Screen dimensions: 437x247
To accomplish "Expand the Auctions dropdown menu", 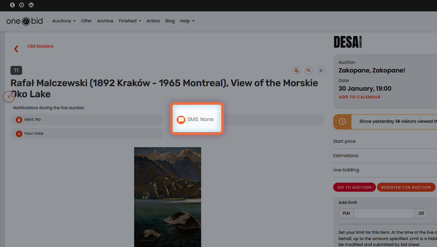I will (x=64, y=21).
